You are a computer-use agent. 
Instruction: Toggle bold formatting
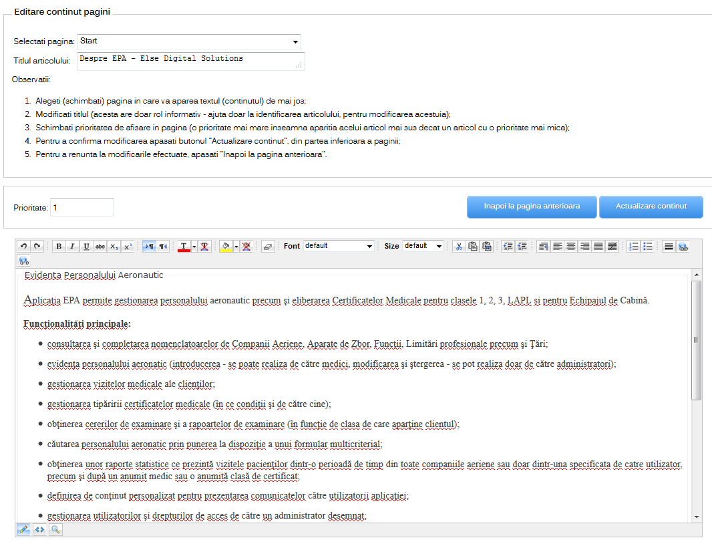[x=59, y=246]
